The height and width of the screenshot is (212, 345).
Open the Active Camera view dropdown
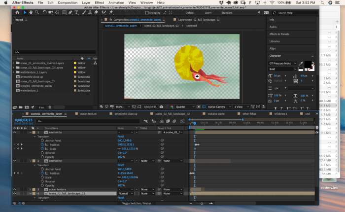click(218, 106)
